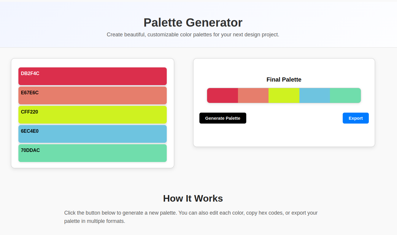Click the subtitle about customizable color palettes

(193, 35)
